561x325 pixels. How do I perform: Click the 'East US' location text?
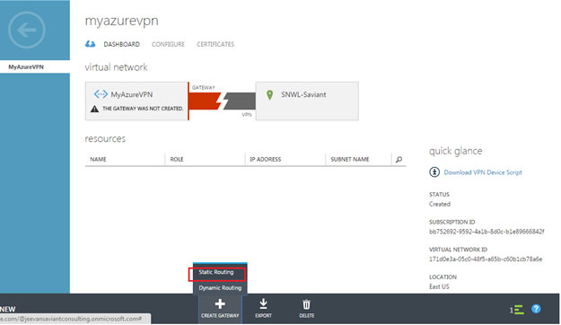point(439,286)
